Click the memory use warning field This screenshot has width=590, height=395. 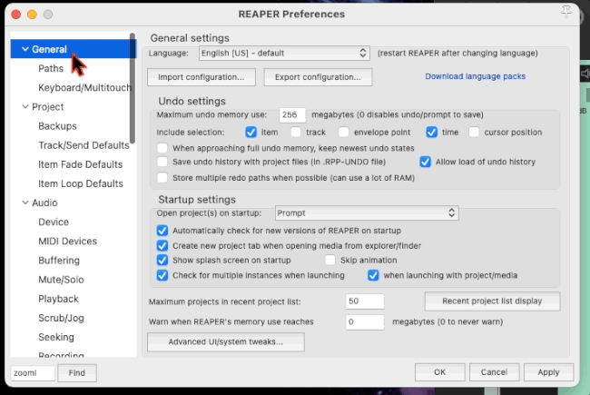365,322
